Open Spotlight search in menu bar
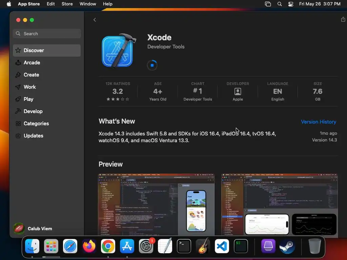Viewport: 347px width, 260px height. coord(280,4)
